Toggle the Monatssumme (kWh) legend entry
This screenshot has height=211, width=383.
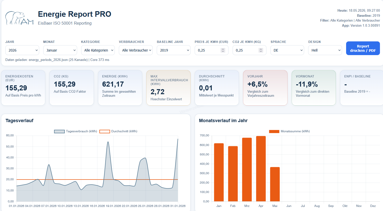(290, 131)
